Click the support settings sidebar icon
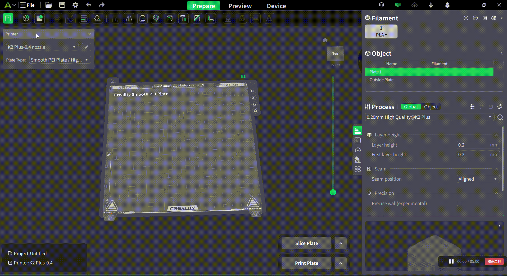Viewport: 507px width, 276px height. [x=357, y=160]
